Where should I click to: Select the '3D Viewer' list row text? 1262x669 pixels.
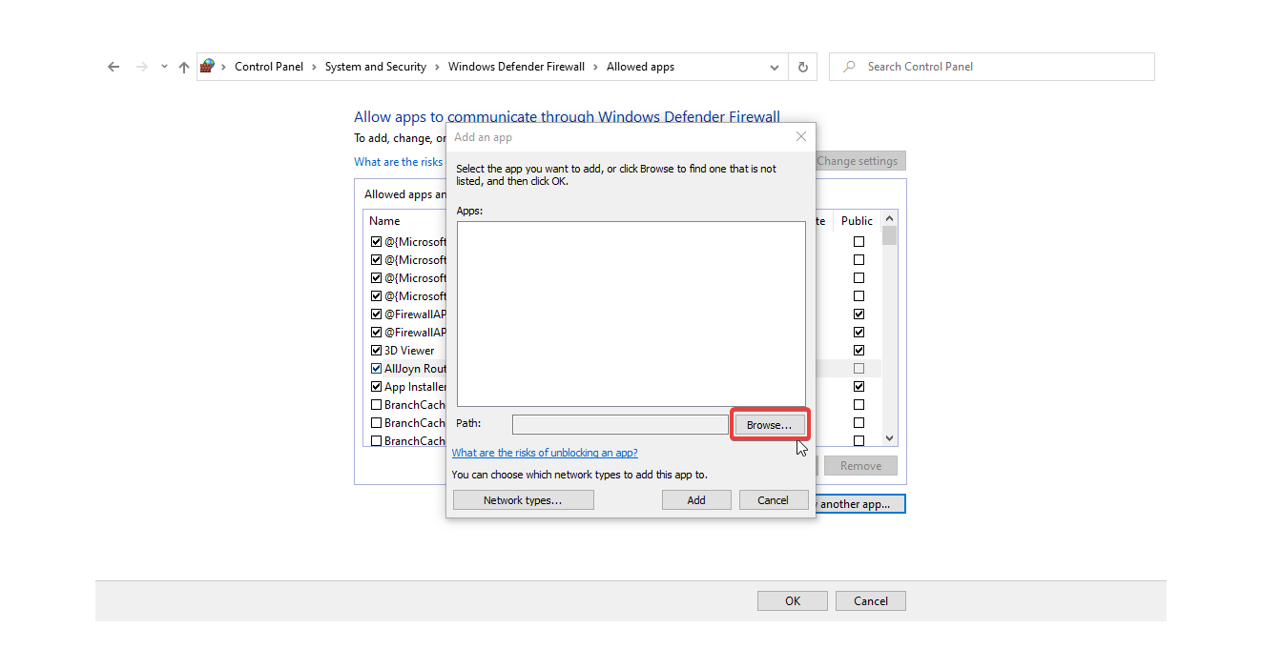409,351
